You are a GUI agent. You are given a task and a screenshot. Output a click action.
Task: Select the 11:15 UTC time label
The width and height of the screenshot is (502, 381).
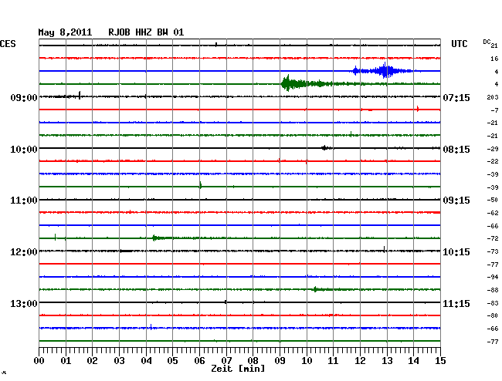(456, 303)
